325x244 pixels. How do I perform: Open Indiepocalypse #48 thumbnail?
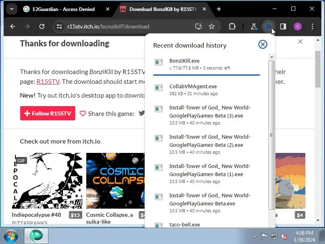[x=47, y=181]
